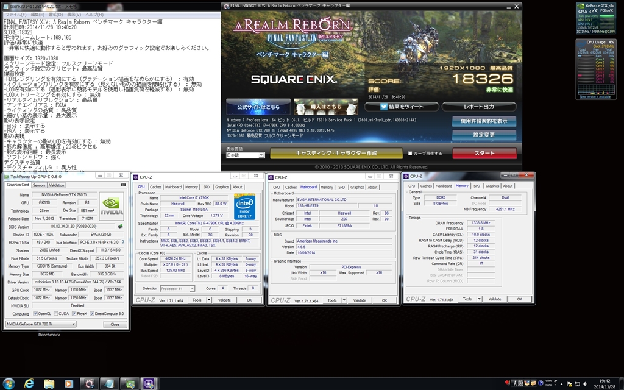This screenshot has height=390, width=624.
Task: Open the 表示言語 日本語 dropdown
Action: [x=245, y=155]
